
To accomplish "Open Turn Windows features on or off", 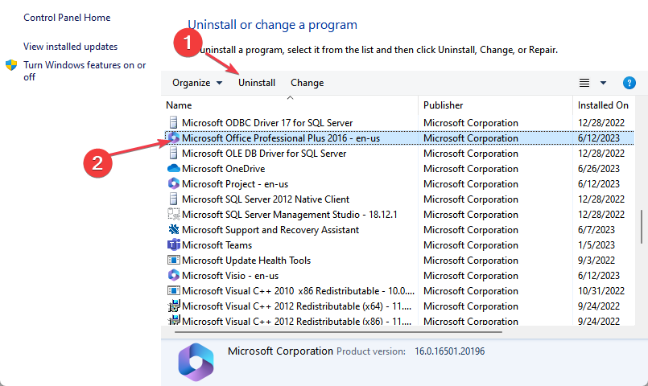I will [x=85, y=71].
